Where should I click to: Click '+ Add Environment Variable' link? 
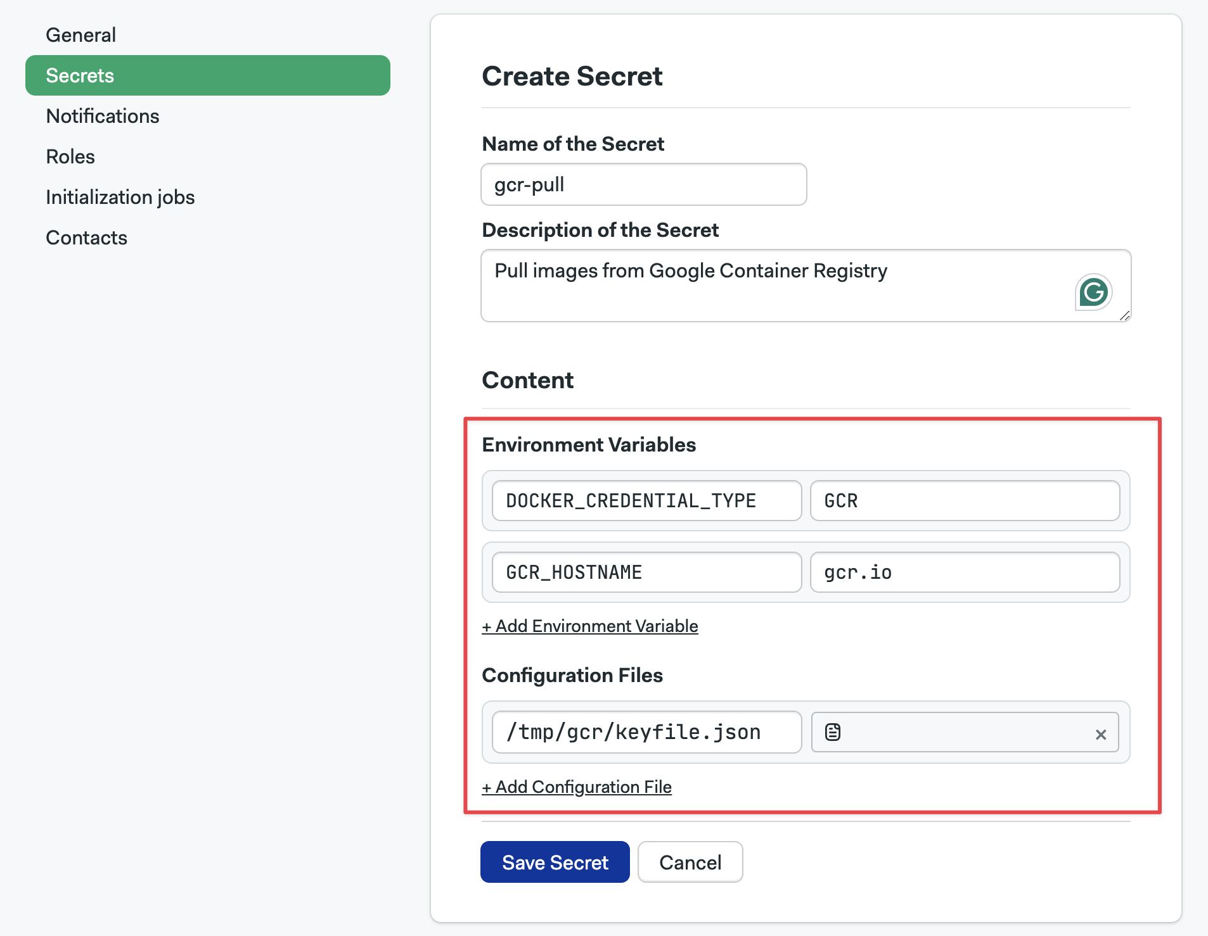click(590, 626)
